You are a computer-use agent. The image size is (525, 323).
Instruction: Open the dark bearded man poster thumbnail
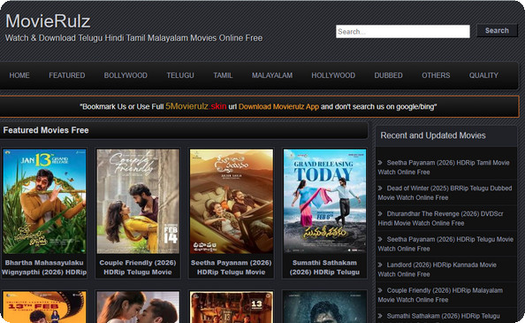pyautogui.click(x=324, y=307)
